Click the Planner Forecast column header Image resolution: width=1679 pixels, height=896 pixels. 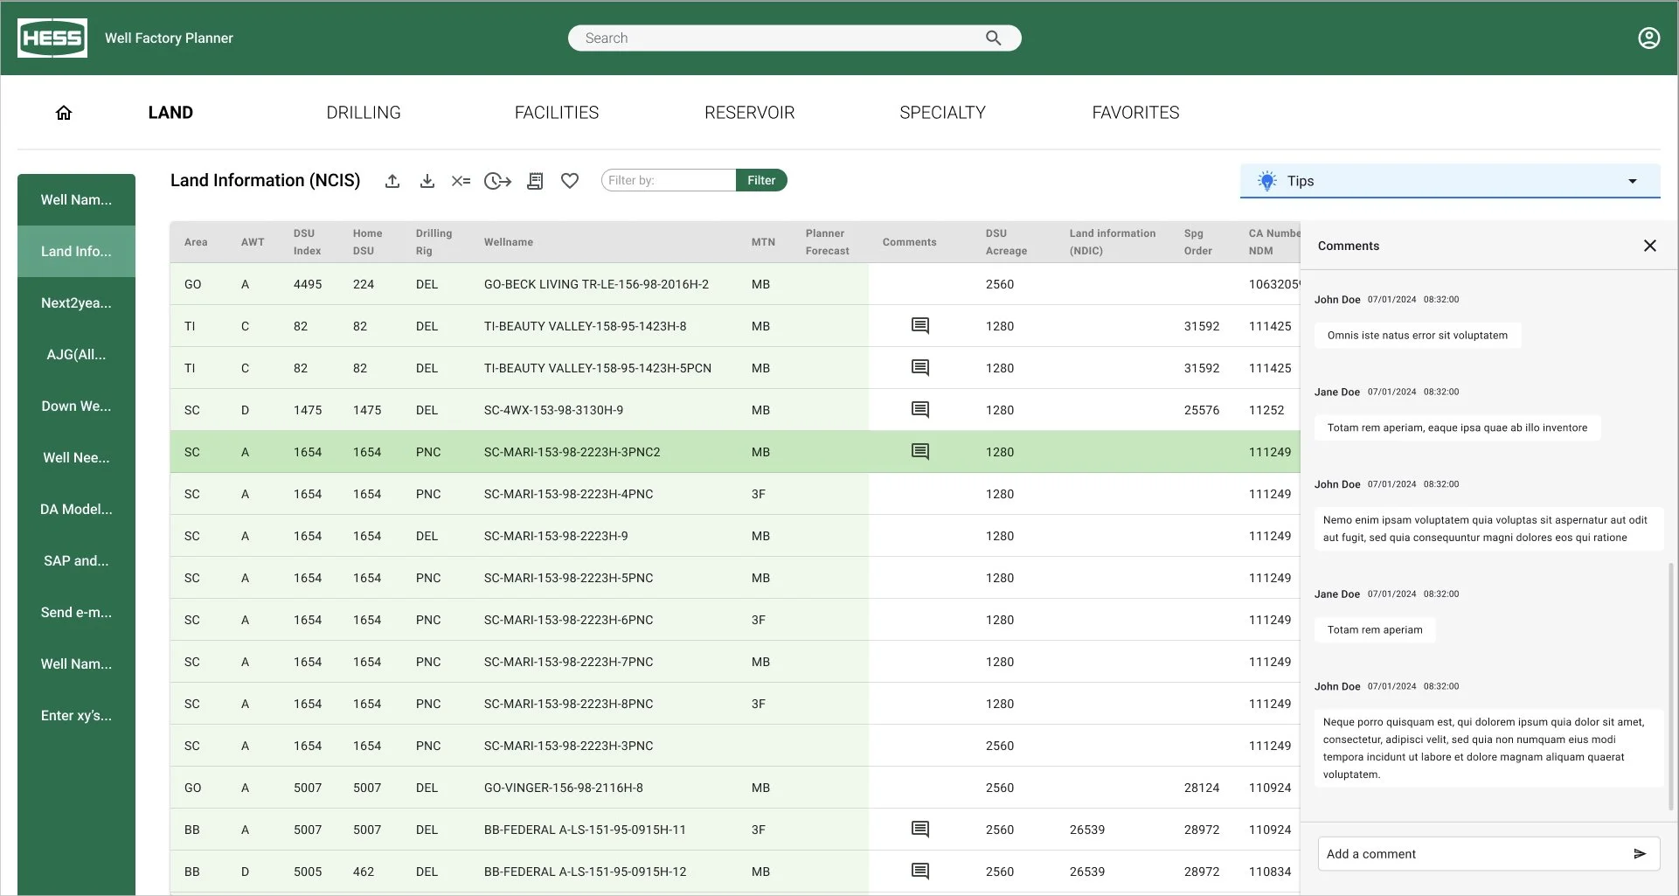(x=827, y=242)
